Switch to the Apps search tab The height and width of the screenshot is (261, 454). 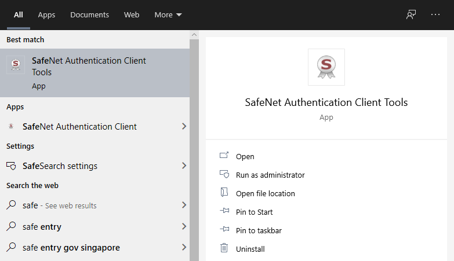pyautogui.click(x=46, y=14)
